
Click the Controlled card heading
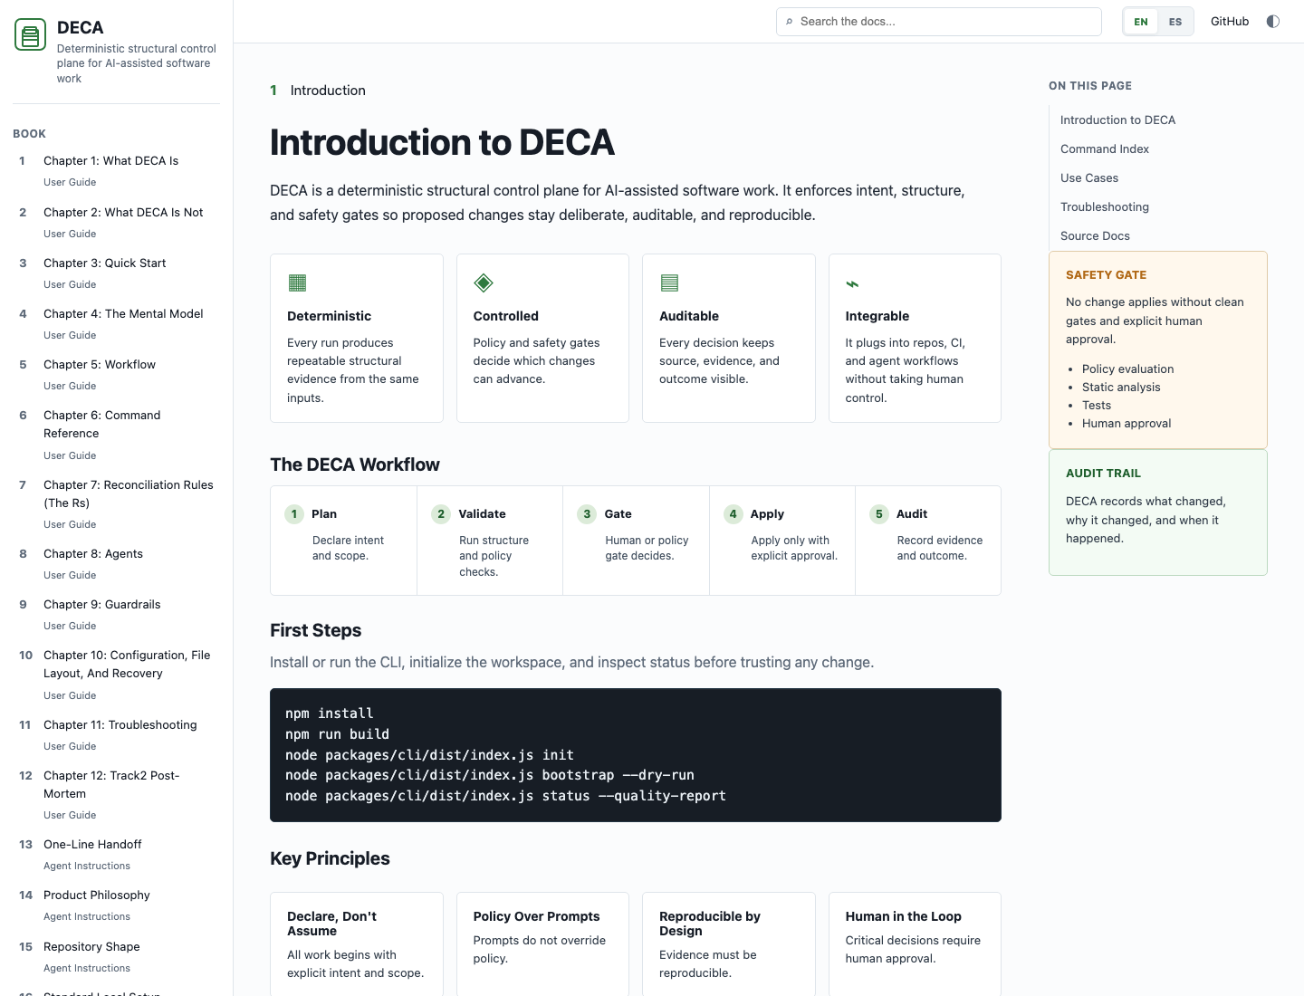click(505, 316)
